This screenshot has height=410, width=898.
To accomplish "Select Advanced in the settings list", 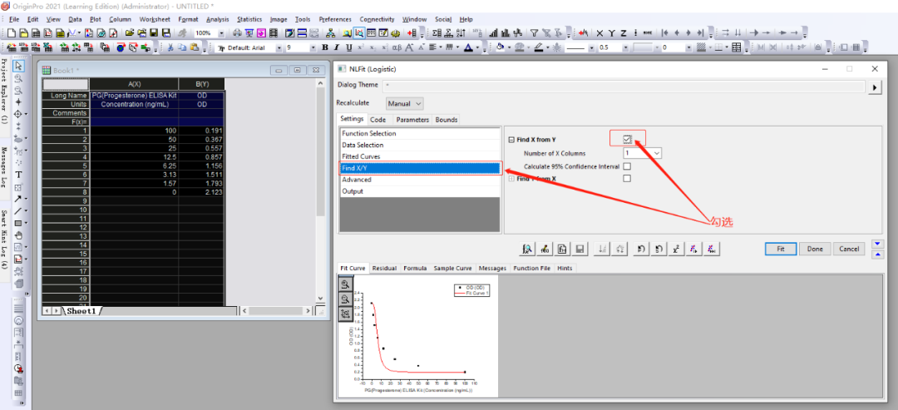I will [x=357, y=180].
